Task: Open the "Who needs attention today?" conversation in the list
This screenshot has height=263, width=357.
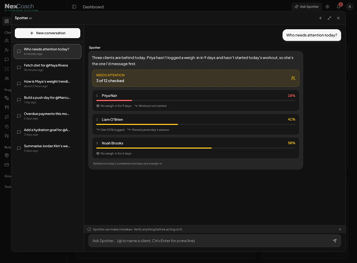Action: [47, 51]
